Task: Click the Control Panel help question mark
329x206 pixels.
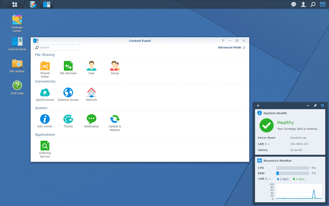Action: pyautogui.click(x=223, y=41)
